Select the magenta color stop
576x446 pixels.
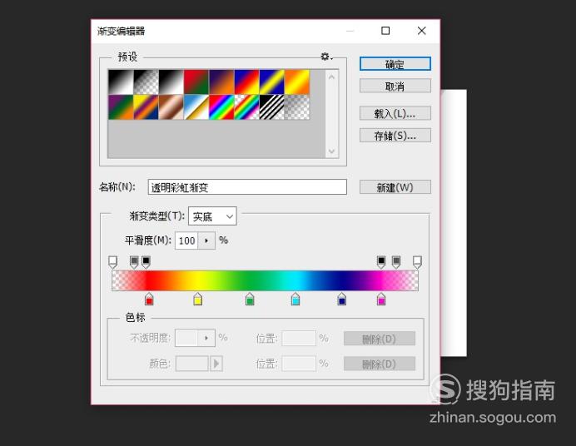pos(381,300)
